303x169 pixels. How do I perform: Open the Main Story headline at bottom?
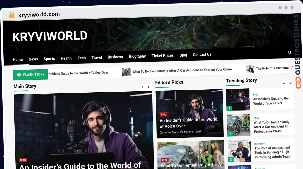80,165
